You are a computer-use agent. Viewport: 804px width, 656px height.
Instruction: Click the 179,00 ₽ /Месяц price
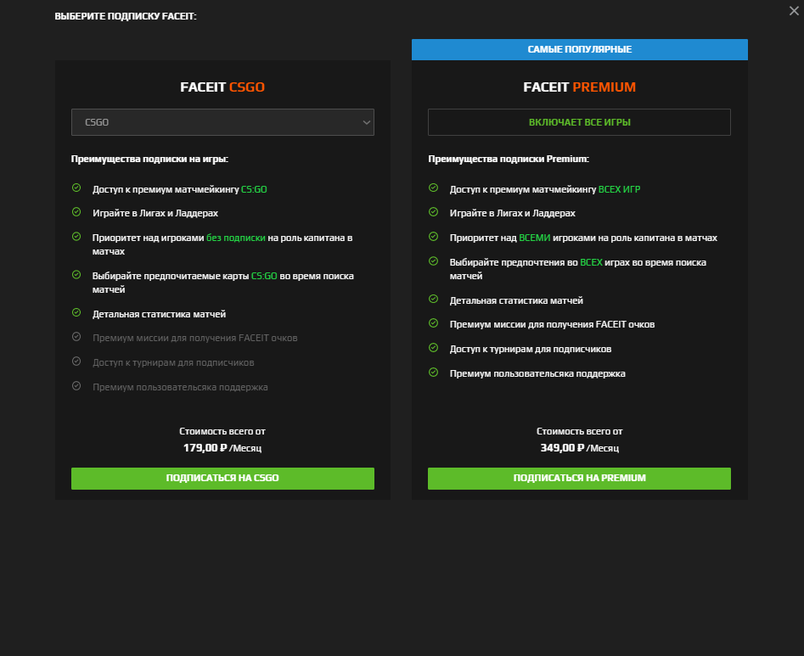coord(222,448)
